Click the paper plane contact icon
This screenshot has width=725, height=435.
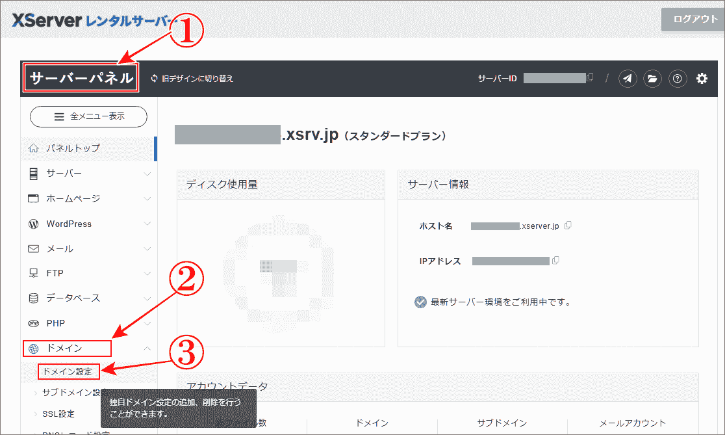tap(628, 79)
